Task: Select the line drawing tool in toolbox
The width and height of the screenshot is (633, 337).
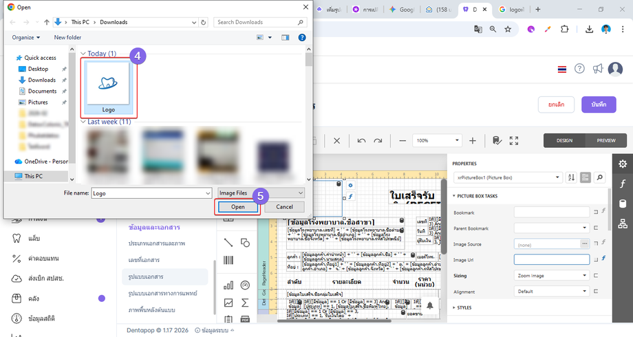Action: click(x=228, y=242)
